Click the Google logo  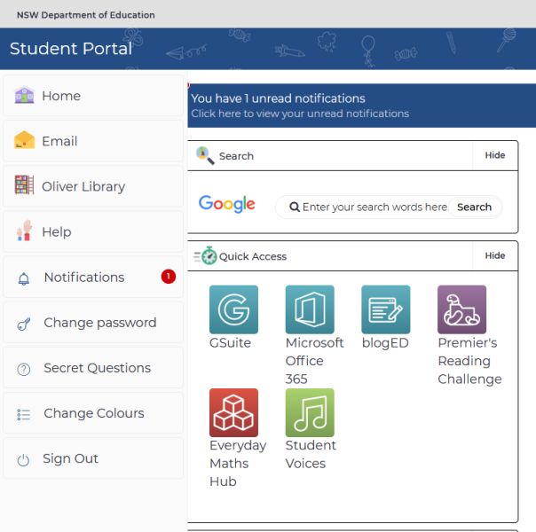point(226,204)
